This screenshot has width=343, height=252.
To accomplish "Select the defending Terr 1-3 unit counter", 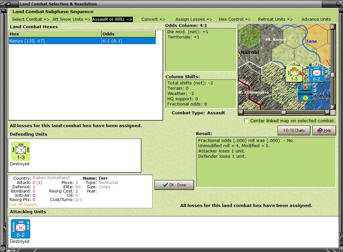I will point(21,151).
